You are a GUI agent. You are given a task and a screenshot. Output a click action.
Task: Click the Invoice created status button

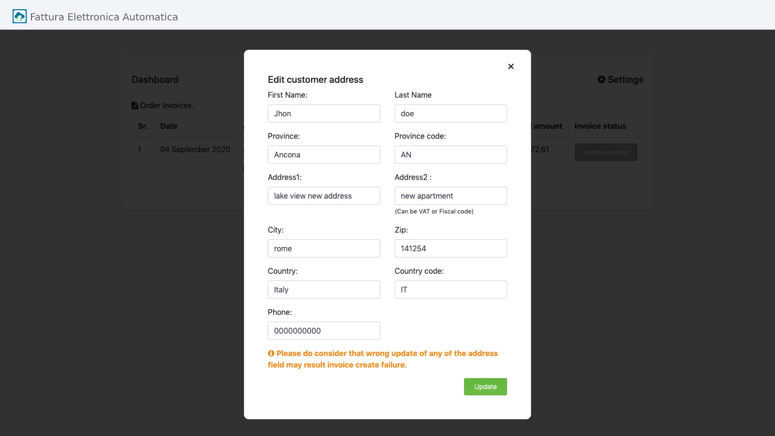606,152
